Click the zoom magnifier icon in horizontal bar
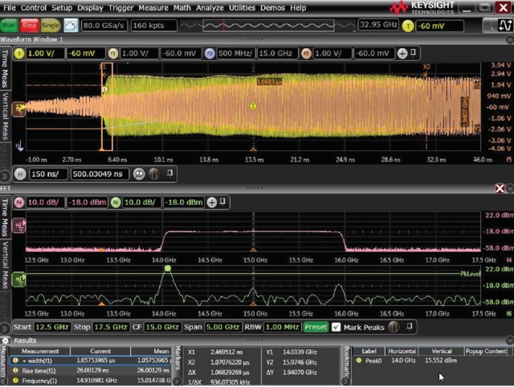Image resolution: width=514 pixels, height=387 pixels. click(139, 174)
